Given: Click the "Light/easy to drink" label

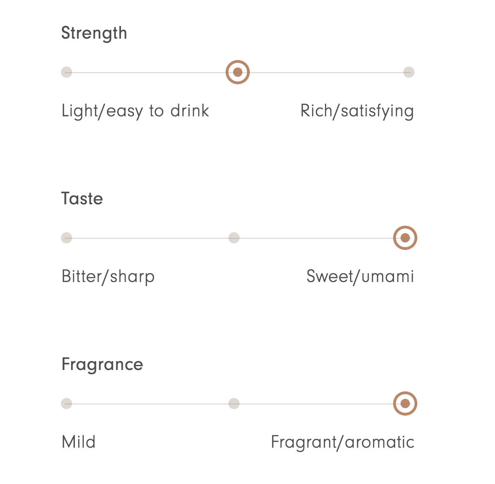Looking at the screenshot, I should point(135,111).
